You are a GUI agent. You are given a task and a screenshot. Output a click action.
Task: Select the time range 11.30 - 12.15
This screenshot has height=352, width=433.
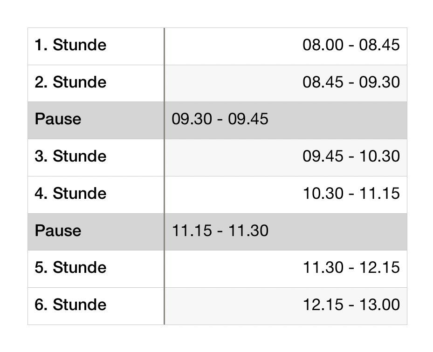(x=351, y=268)
